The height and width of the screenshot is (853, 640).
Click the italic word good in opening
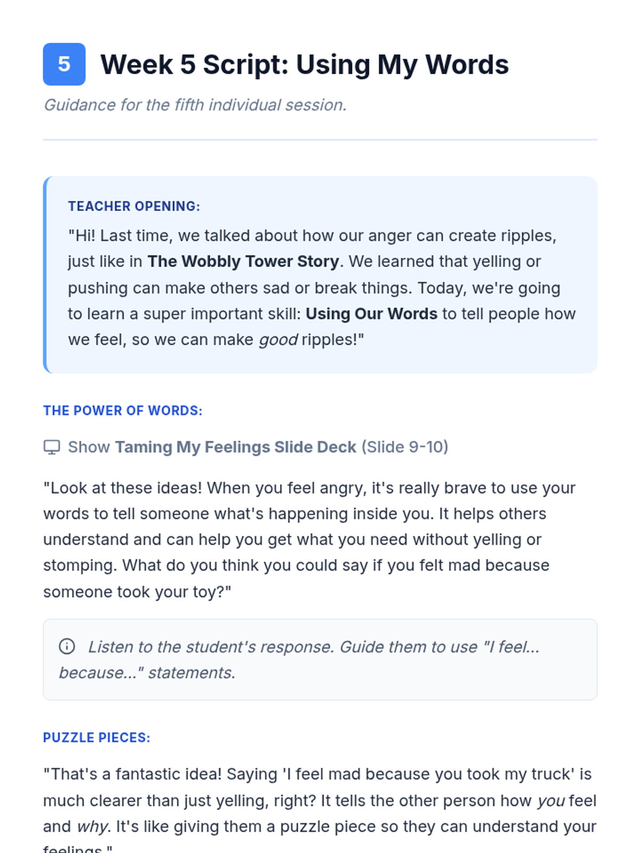coord(278,340)
